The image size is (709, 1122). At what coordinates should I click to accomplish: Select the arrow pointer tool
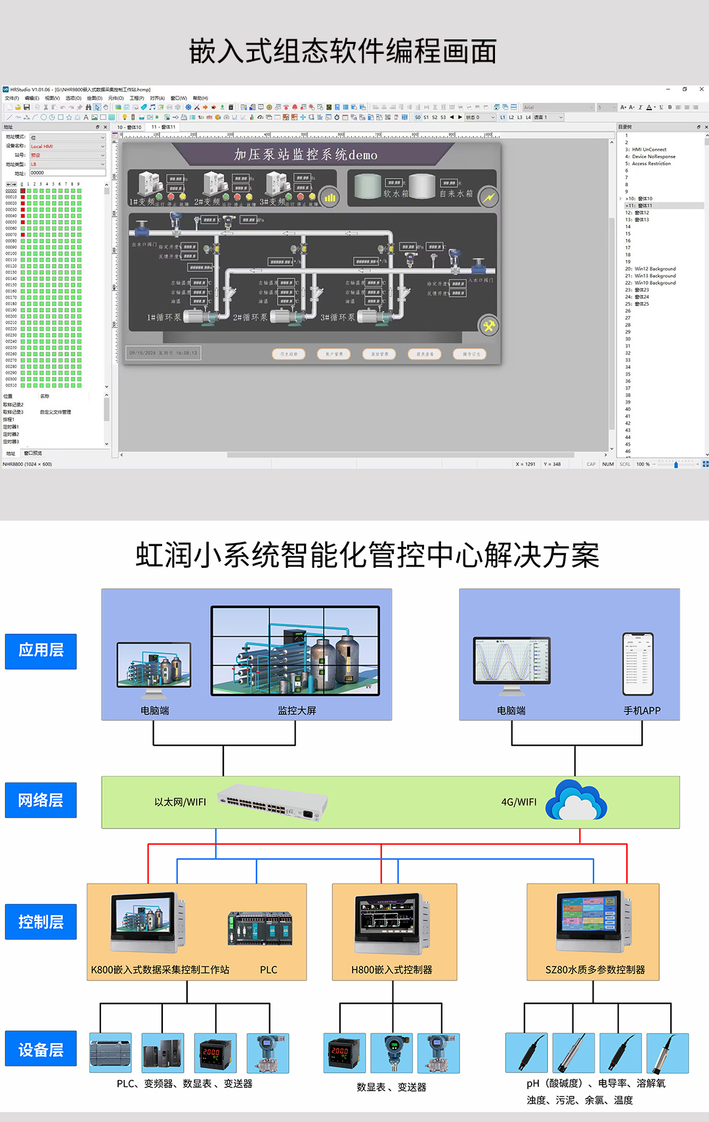click(97, 107)
